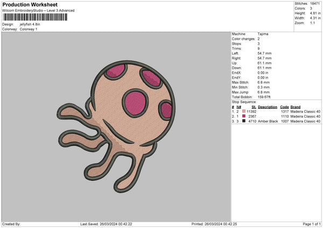Click the magenta color swatch in stop 2

(244, 116)
